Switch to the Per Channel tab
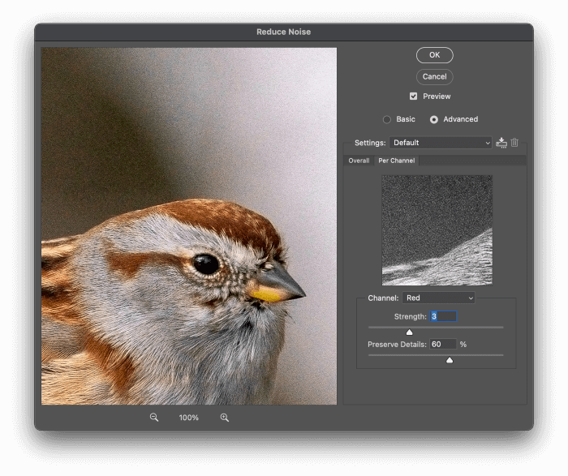 (x=396, y=161)
